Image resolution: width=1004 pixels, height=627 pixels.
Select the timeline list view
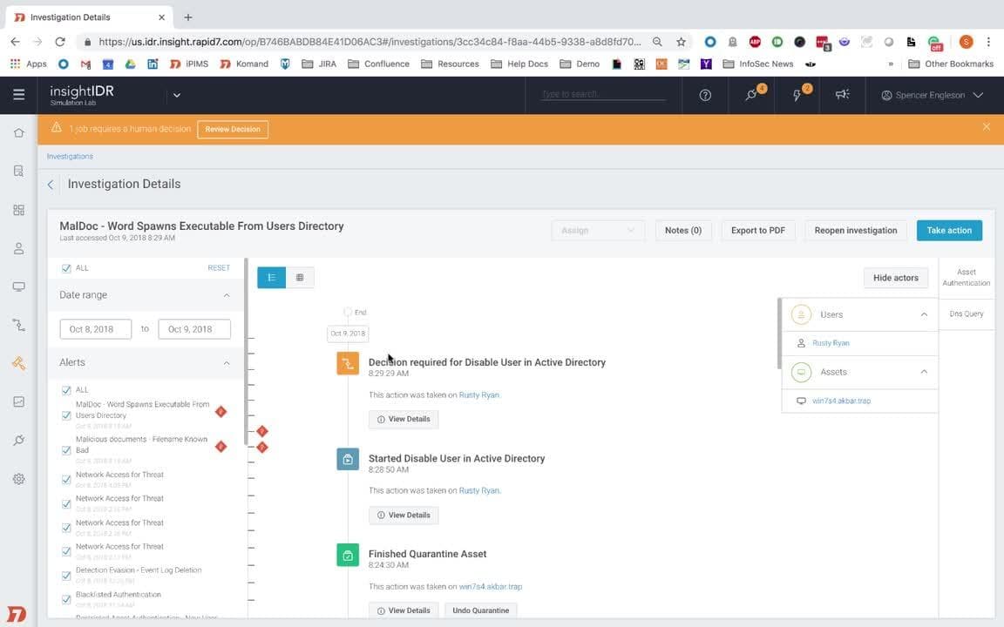(272, 278)
